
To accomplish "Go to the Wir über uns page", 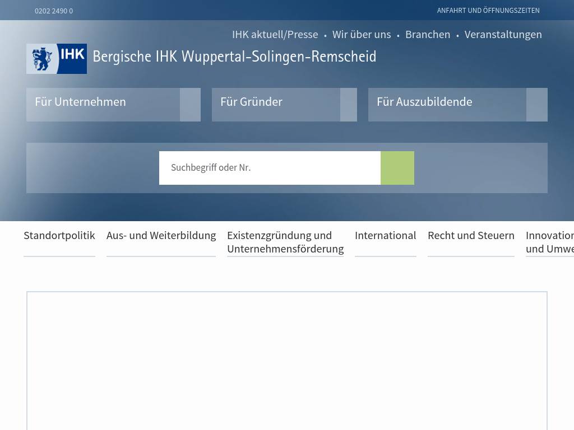I will pyautogui.click(x=362, y=35).
